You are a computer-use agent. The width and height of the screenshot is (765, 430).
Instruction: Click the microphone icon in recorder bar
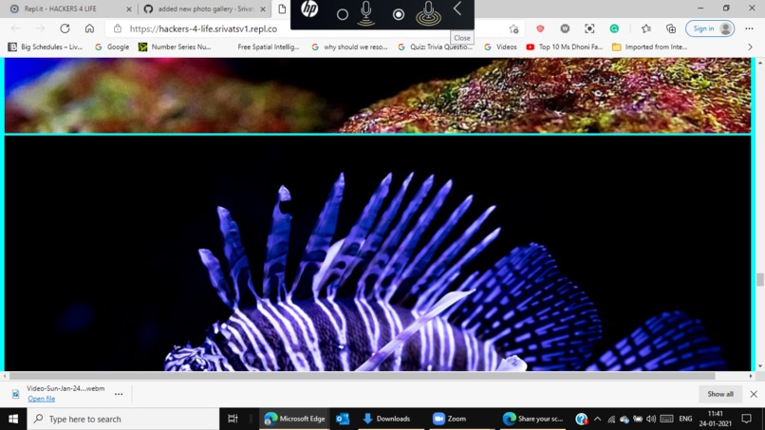[366, 12]
